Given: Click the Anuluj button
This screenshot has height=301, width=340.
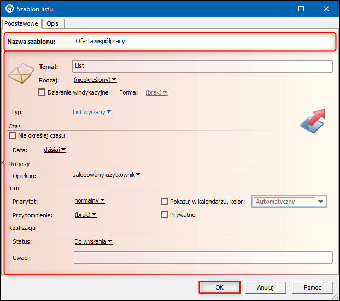Looking at the screenshot, I should (266, 287).
